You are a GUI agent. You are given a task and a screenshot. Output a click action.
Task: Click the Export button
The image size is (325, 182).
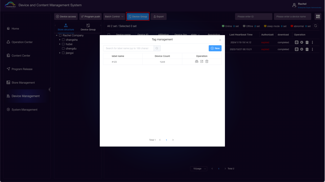coord(158,17)
